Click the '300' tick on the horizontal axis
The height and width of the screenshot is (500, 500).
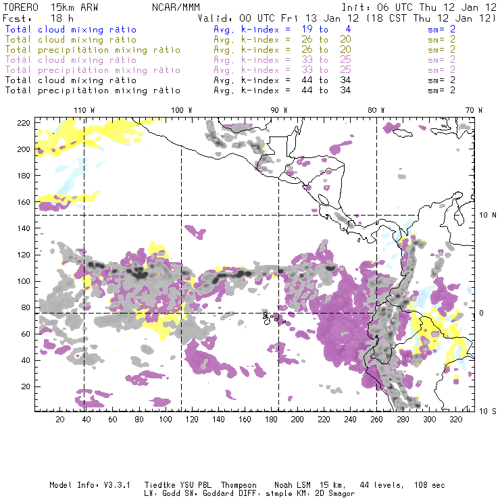(429, 420)
